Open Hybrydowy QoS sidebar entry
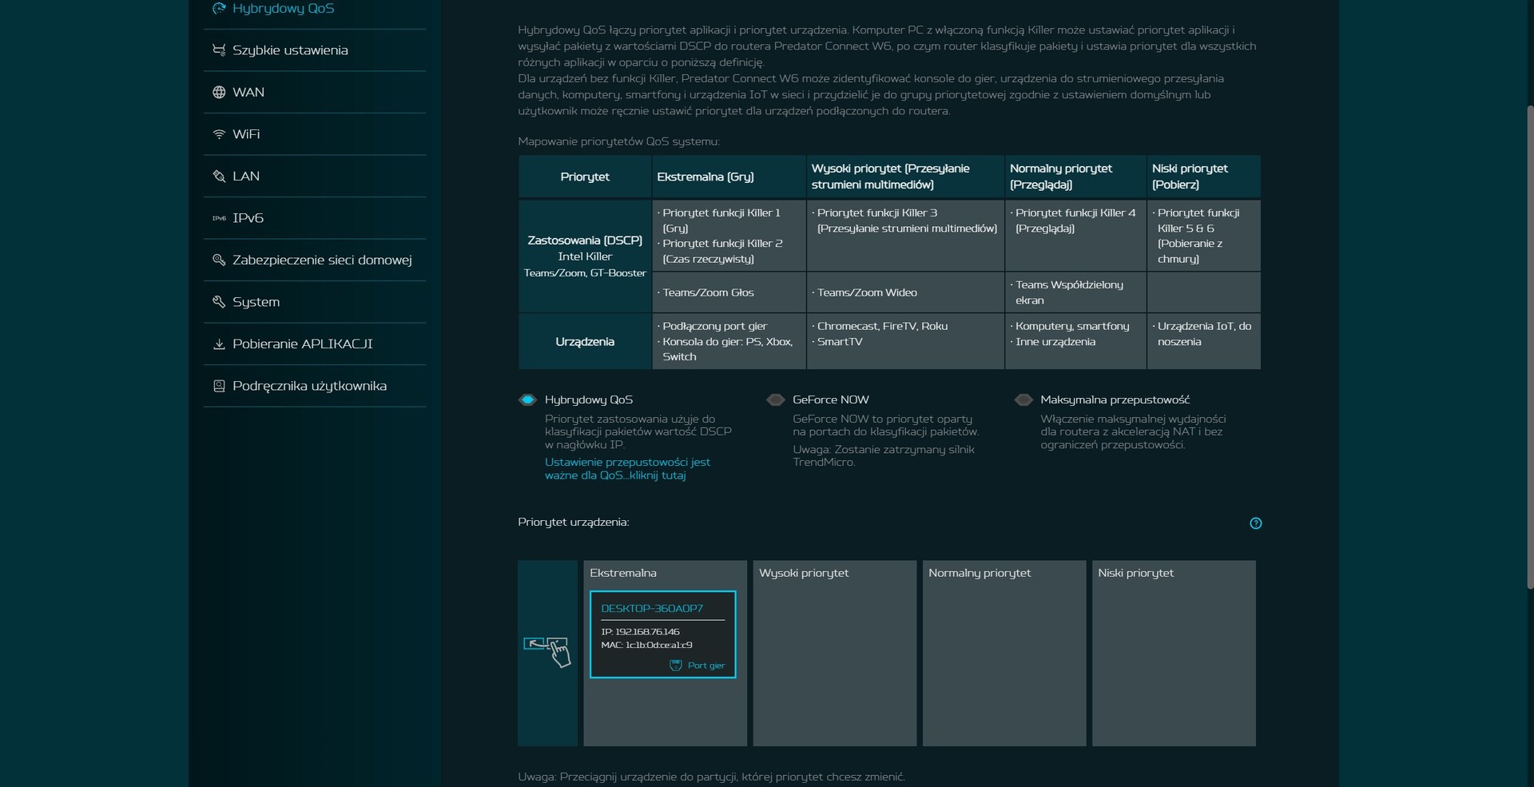The width and height of the screenshot is (1534, 787). (315, 9)
